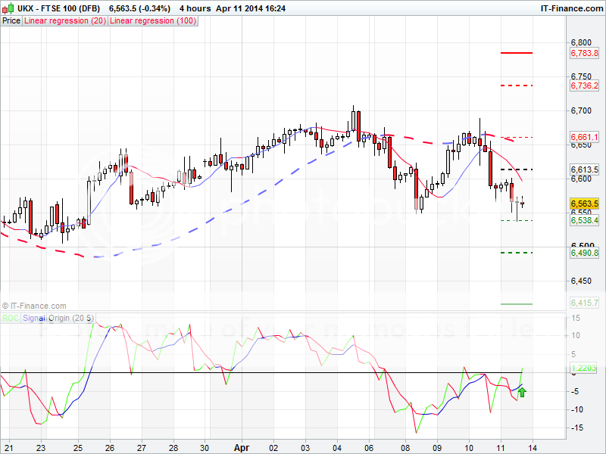Click the candlestick icon beside UKX title
Screen dimensions: 606x454
(x=8, y=8)
